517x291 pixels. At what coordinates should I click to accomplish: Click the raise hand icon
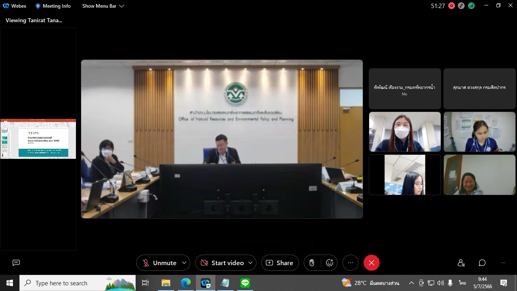tap(312, 263)
